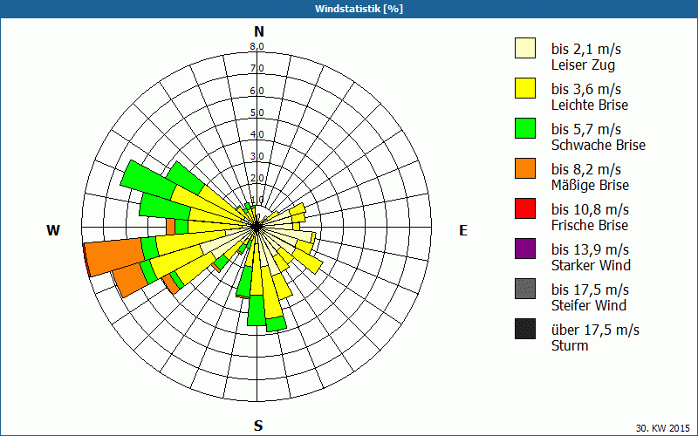Click the '5,0' radial axis value
The height and width of the screenshot is (436, 698).
coord(257,112)
